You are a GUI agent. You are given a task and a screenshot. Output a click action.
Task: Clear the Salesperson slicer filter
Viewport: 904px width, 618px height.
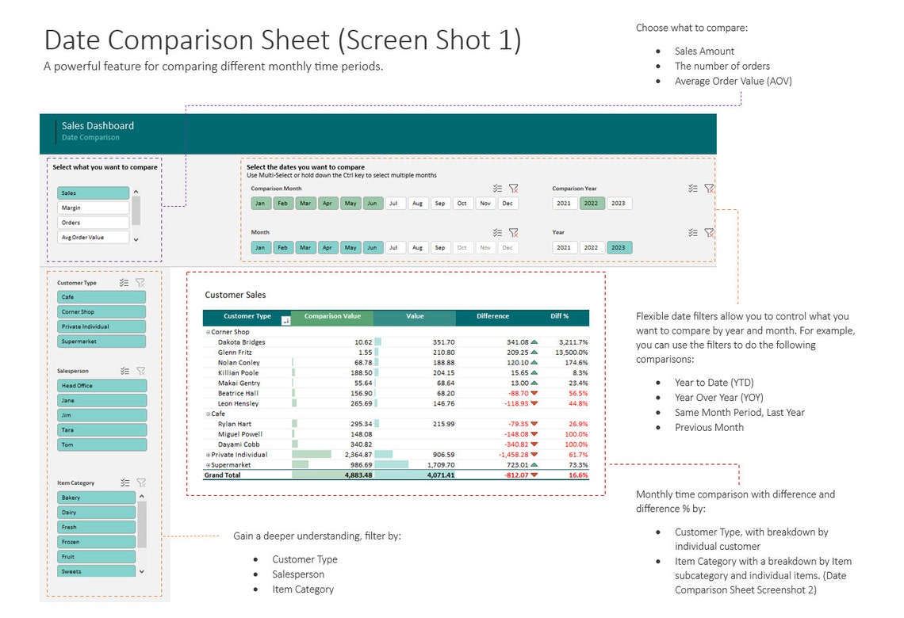click(x=140, y=370)
